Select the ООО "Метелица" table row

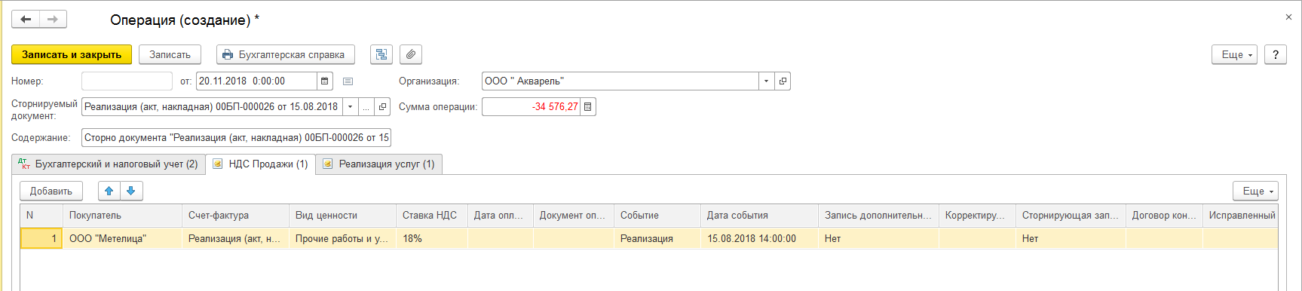click(649, 238)
